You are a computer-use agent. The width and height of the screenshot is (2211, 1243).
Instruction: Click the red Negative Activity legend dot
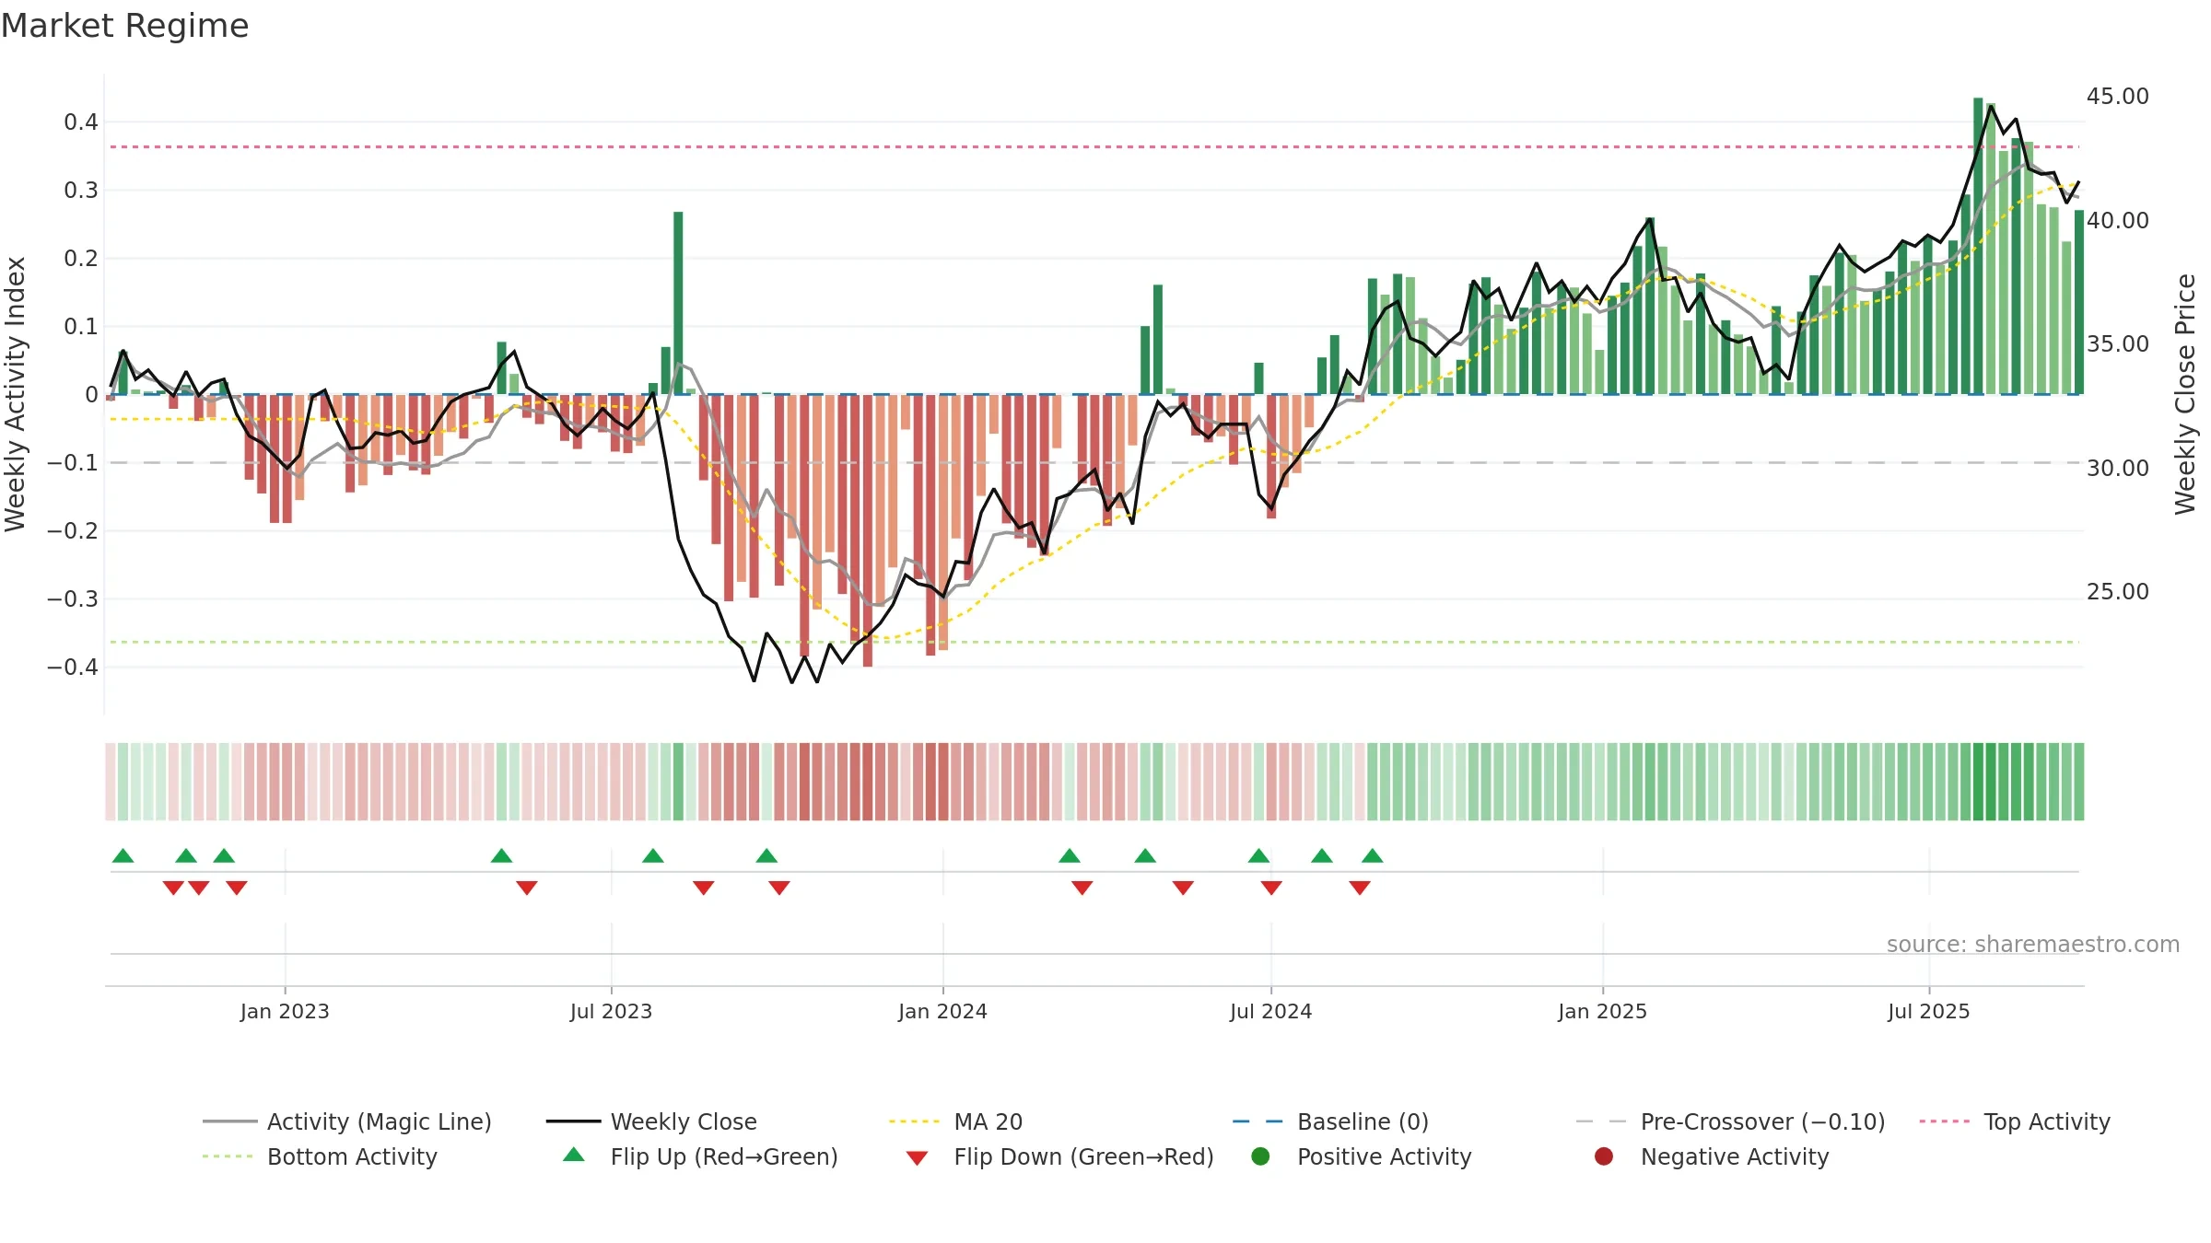1604,1156
